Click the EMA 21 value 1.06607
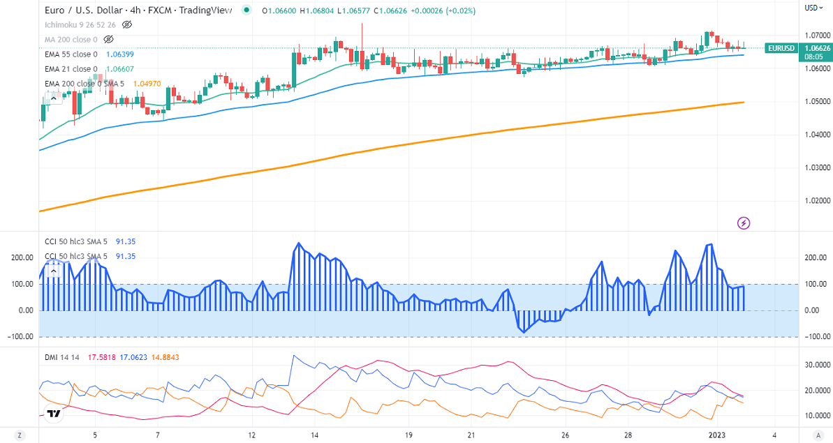Image resolution: width=833 pixels, height=443 pixels. pos(120,69)
